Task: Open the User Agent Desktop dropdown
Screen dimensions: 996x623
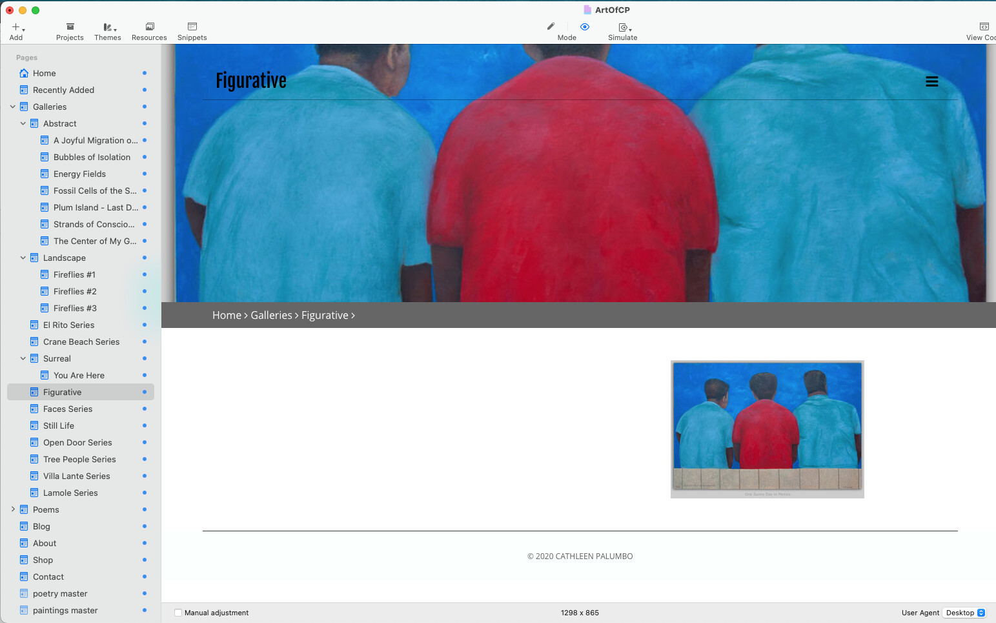Action: point(964,613)
